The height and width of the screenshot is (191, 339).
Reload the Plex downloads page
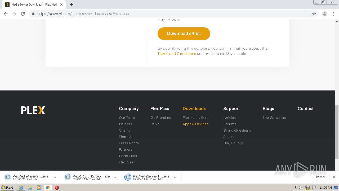click(x=23, y=14)
